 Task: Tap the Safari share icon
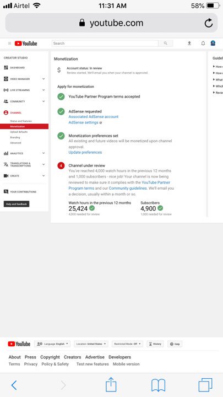coord(111,385)
